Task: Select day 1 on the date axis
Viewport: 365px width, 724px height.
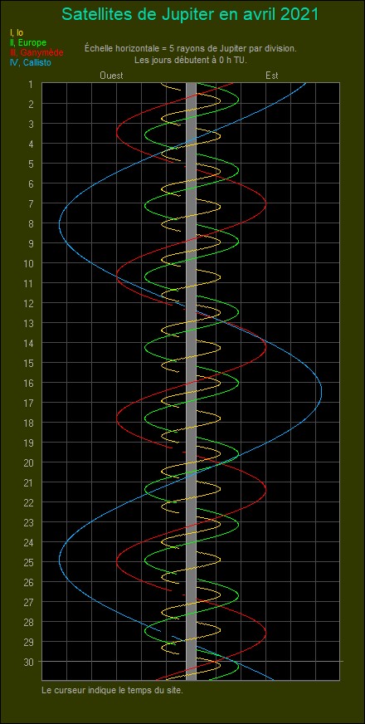Action: pyautogui.click(x=31, y=84)
